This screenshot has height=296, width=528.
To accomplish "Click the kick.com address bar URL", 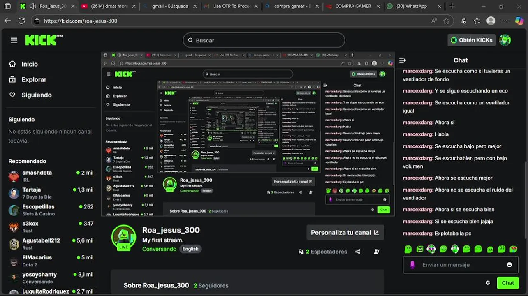I will pyautogui.click(x=81, y=21).
